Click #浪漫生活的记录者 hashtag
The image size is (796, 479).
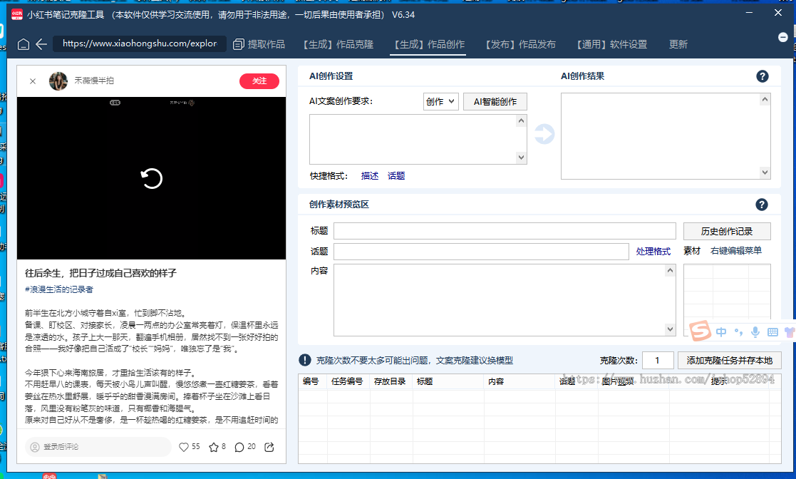[59, 289]
